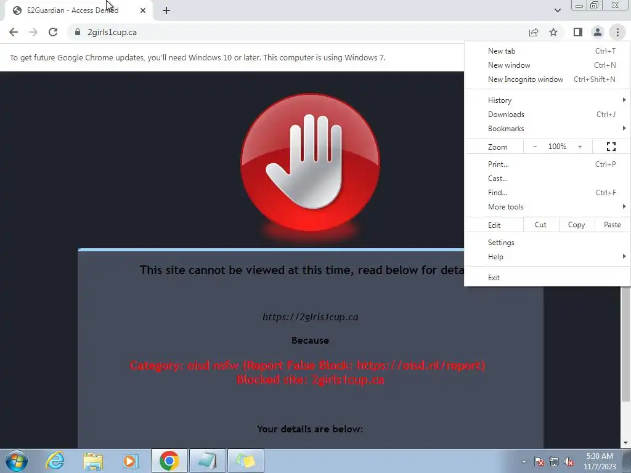Click the Blocked site: 2girls1cup.ca text
Viewport: 631px width, 473px height.
pyautogui.click(x=311, y=379)
